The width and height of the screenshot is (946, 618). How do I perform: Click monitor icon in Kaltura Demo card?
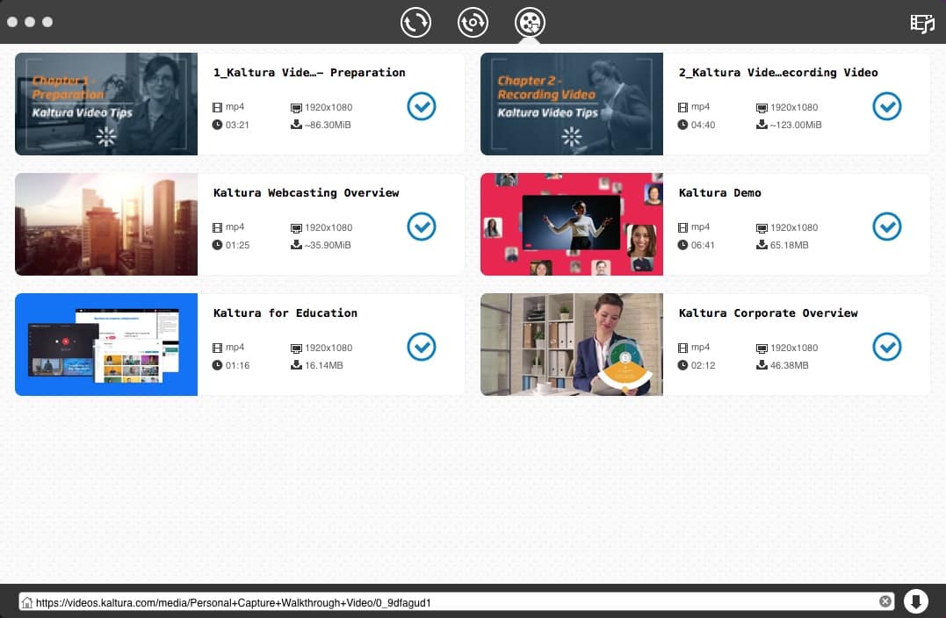(762, 228)
